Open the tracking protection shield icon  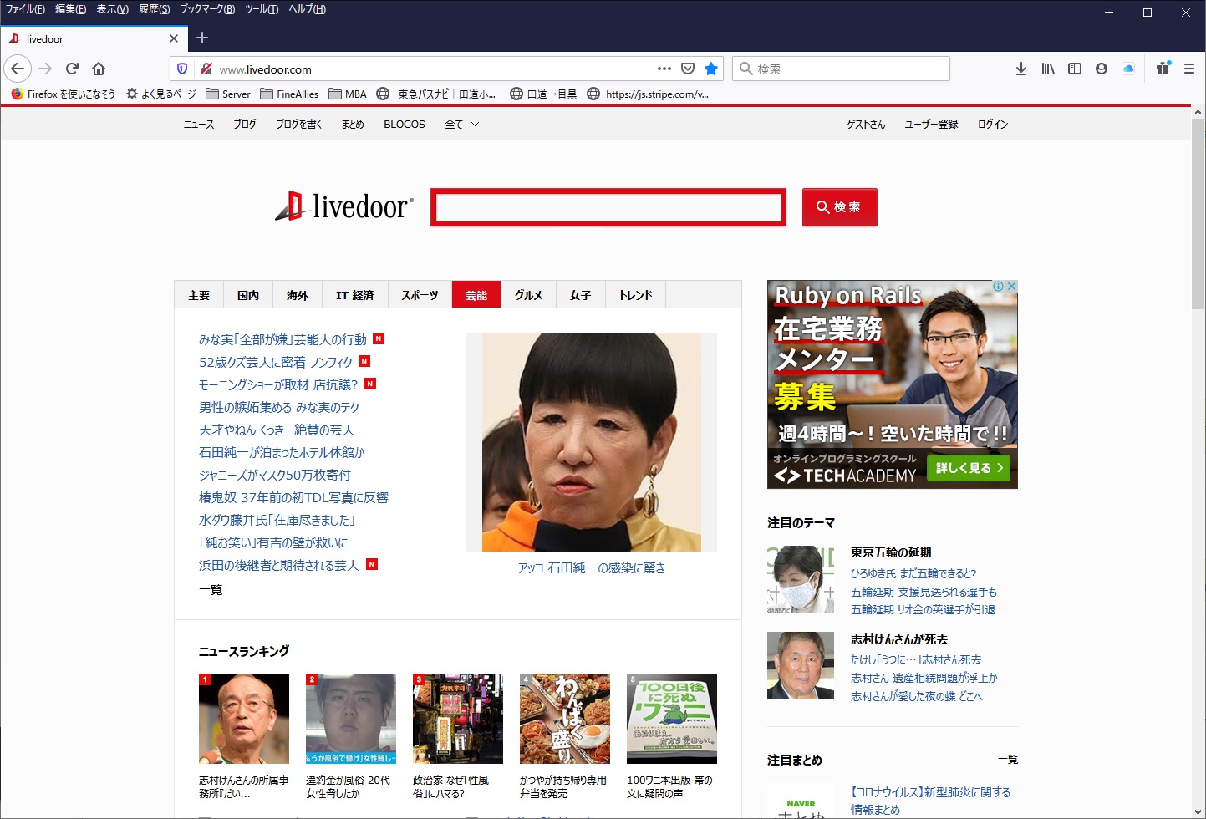pyautogui.click(x=182, y=69)
